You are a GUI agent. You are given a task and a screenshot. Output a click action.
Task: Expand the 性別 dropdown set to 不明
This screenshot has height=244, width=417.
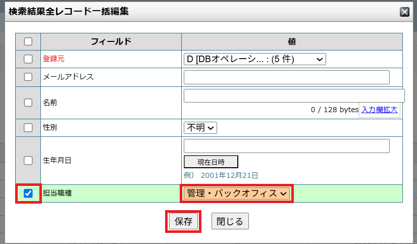tap(200, 128)
